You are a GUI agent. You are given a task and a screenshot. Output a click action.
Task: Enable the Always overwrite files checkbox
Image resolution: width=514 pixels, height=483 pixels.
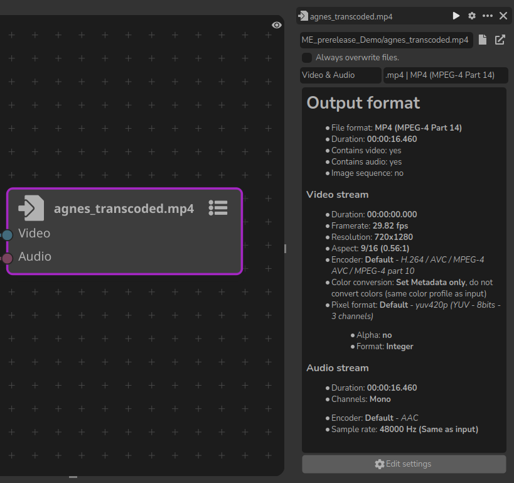click(307, 58)
